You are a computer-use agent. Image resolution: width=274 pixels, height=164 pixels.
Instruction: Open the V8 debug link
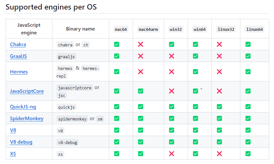point(21,142)
